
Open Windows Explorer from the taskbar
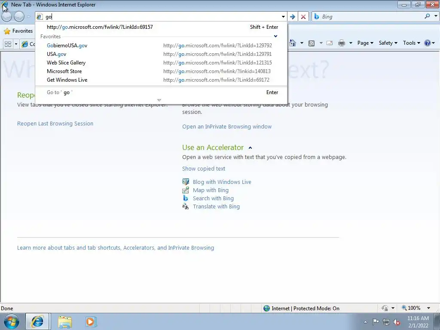(x=65, y=322)
